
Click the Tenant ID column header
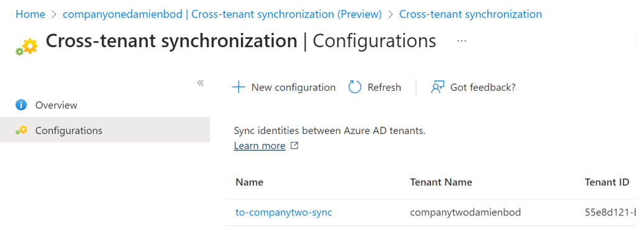click(606, 182)
